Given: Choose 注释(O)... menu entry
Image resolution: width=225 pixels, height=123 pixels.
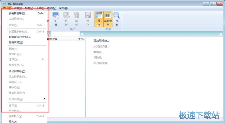Looking at the screenshot, I should pos(27,59).
